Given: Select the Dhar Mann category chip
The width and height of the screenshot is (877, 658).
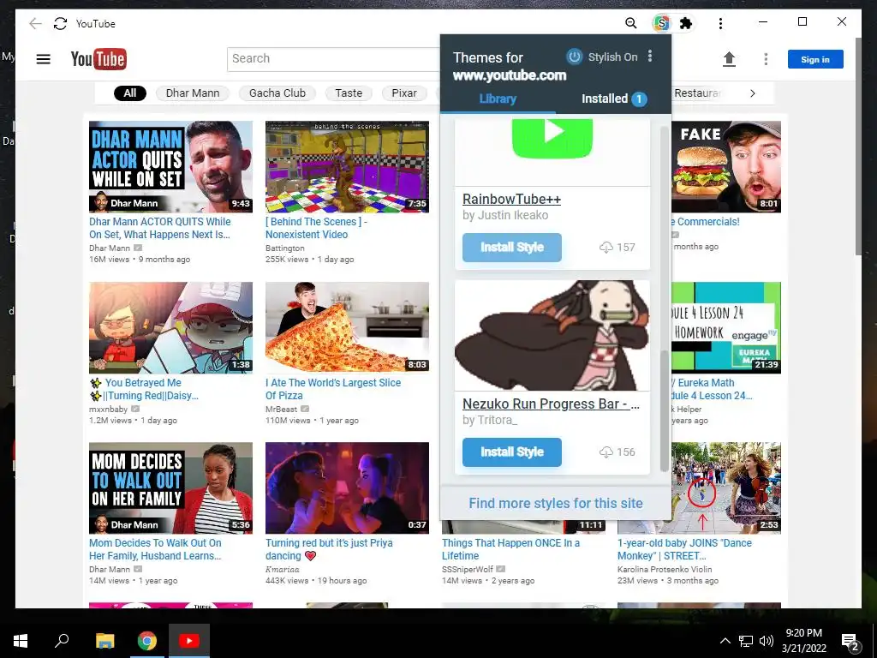Looking at the screenshot, I should (x=193, y=93).
